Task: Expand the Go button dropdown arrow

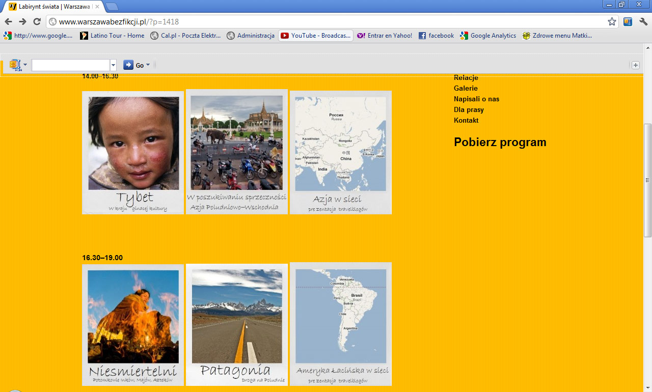Action: 148,65
